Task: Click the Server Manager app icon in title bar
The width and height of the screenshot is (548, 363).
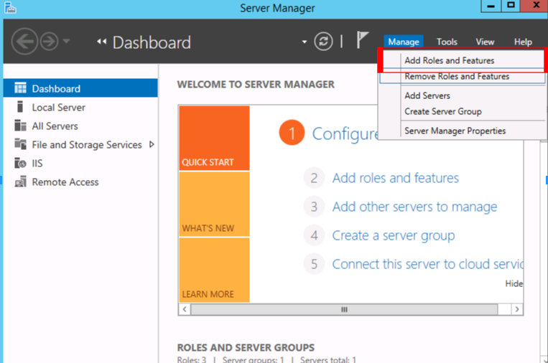Action: (10, 8)
